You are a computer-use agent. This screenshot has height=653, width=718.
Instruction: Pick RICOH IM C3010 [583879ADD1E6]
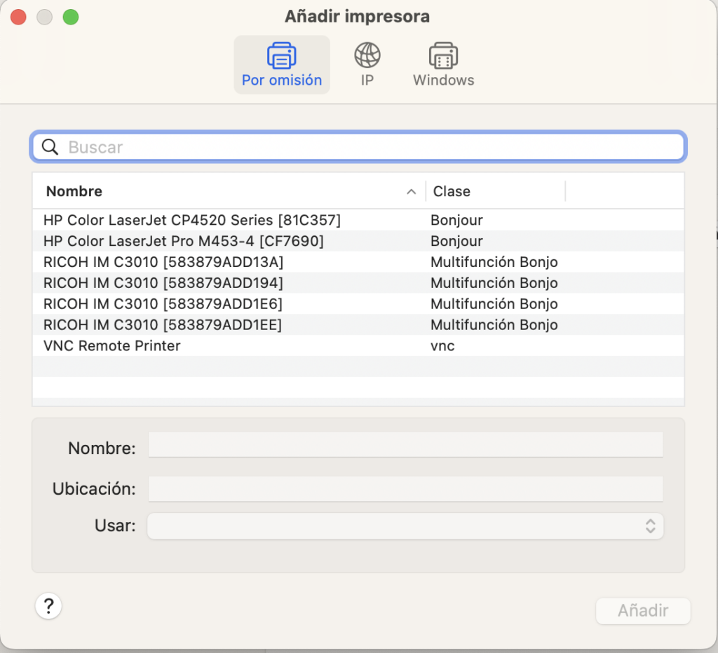click(x=163, y=304)
